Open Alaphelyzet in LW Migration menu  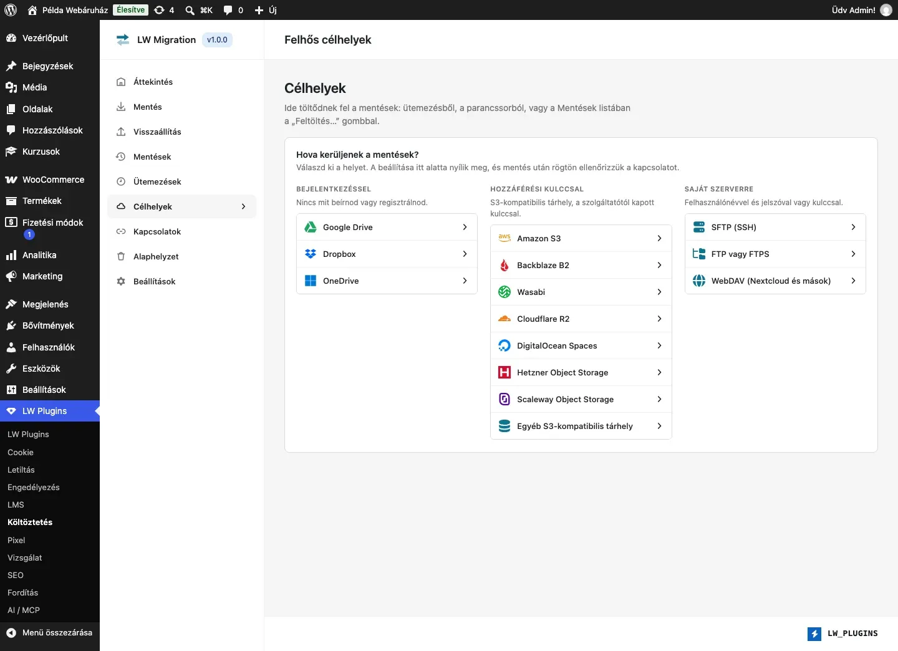[182, 256]
